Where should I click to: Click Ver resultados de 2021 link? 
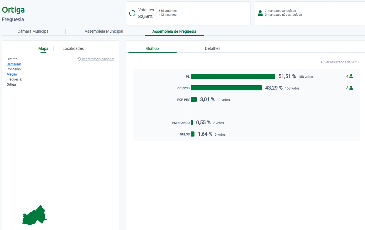click(x=341, y=62)
